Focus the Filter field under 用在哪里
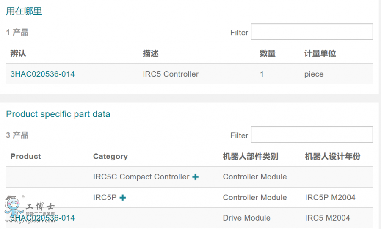Image resolution: width=381 pixels, height=229 pixels. (x=312, y=32)
